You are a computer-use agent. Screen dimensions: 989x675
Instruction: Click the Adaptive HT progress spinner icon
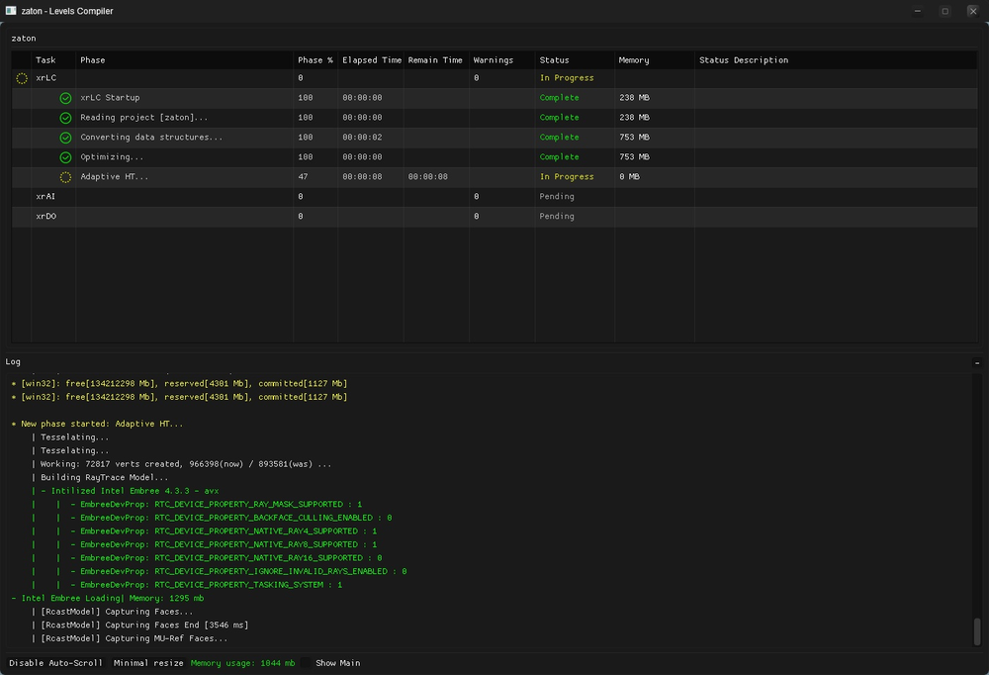[65, 177]
